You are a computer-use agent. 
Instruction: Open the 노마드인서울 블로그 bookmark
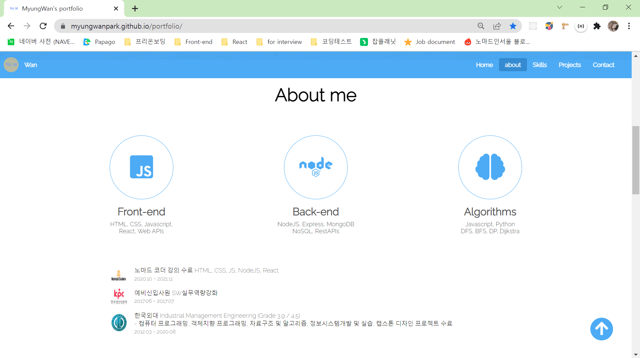tap(497, 42)
